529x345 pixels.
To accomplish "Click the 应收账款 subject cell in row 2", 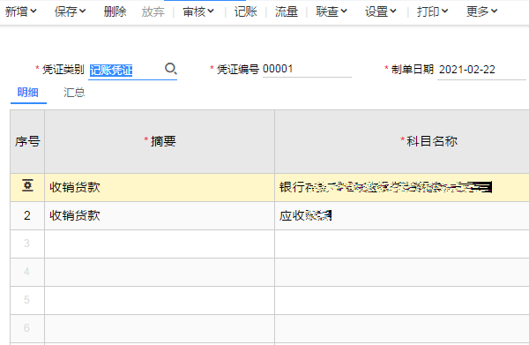I will [402, 215].
